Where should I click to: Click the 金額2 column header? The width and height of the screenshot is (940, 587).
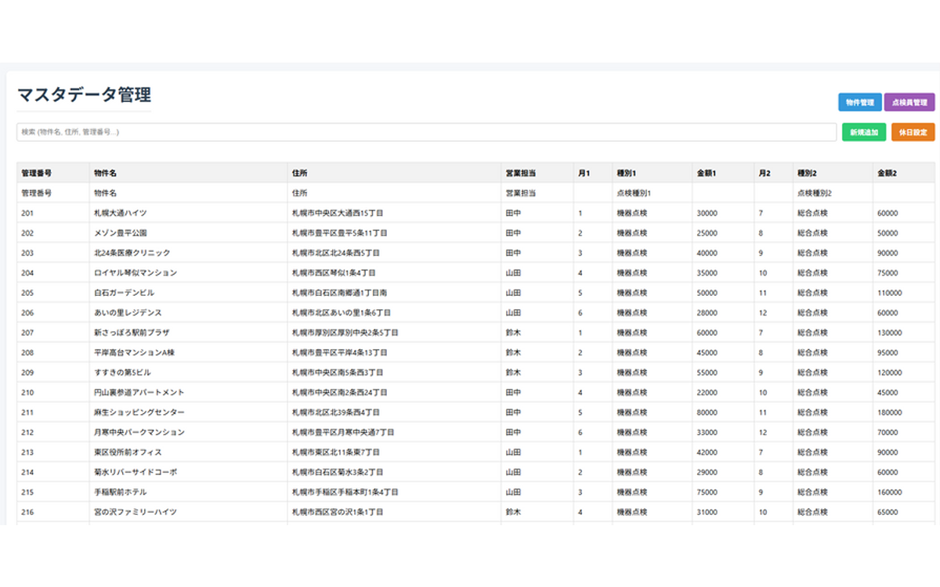tap(888, 172)
